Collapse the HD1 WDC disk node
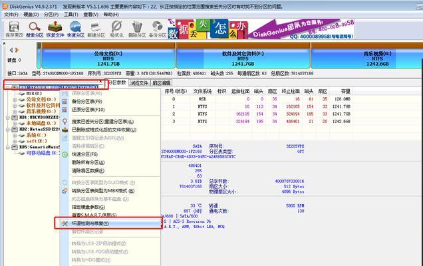 coord(8,117)
